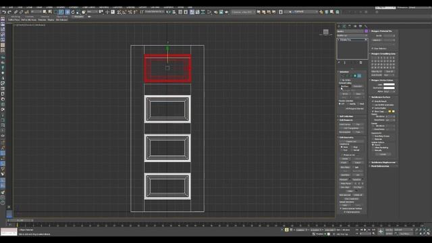Switch to the Utilities command panel tab
This screenshot has width=432, height=243.
pyautogui.click(x=366, y=26)
